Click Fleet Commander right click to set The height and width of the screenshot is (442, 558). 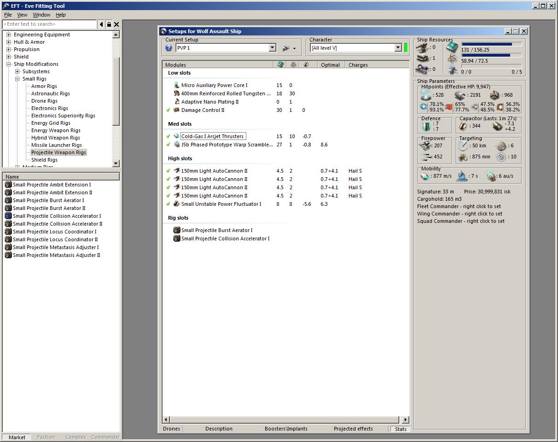click(x=459, y=206)
